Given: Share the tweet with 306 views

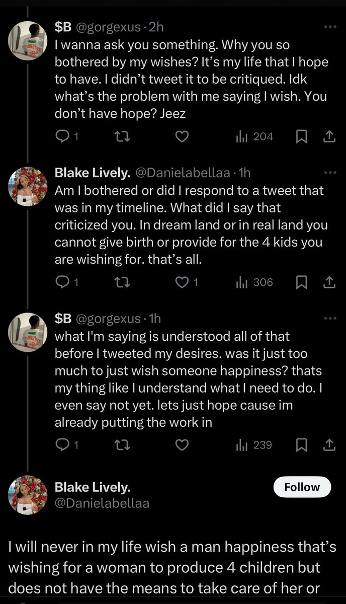Looking at the screenshot, I should pos(328,282).
